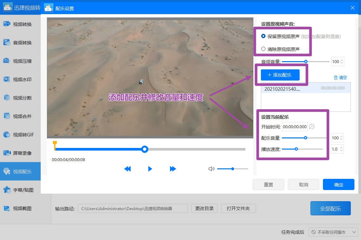Adjust the 配乐音量 slider

click(x=306, y=138)
